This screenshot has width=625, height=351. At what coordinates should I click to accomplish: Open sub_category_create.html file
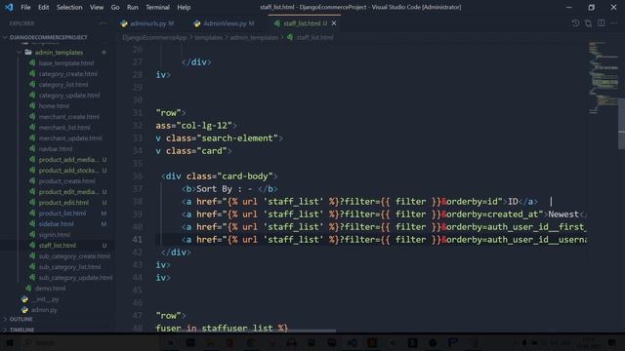click(x=74, y=256)
